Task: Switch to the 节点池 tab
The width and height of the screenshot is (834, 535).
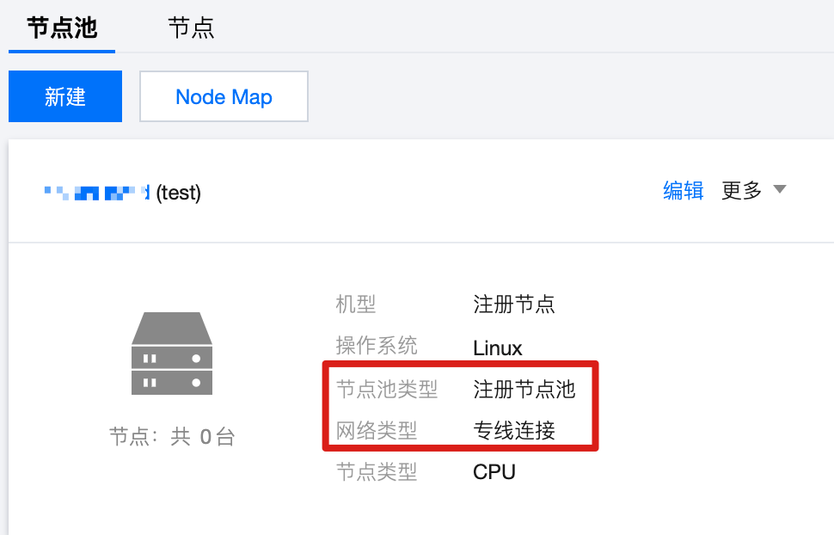Action: pyautogui.click(x=62, y=28)
